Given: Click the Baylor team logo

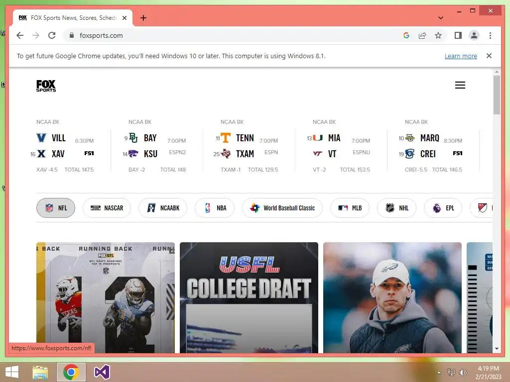Looking at the screenshot, I should [x=133, y=138].
